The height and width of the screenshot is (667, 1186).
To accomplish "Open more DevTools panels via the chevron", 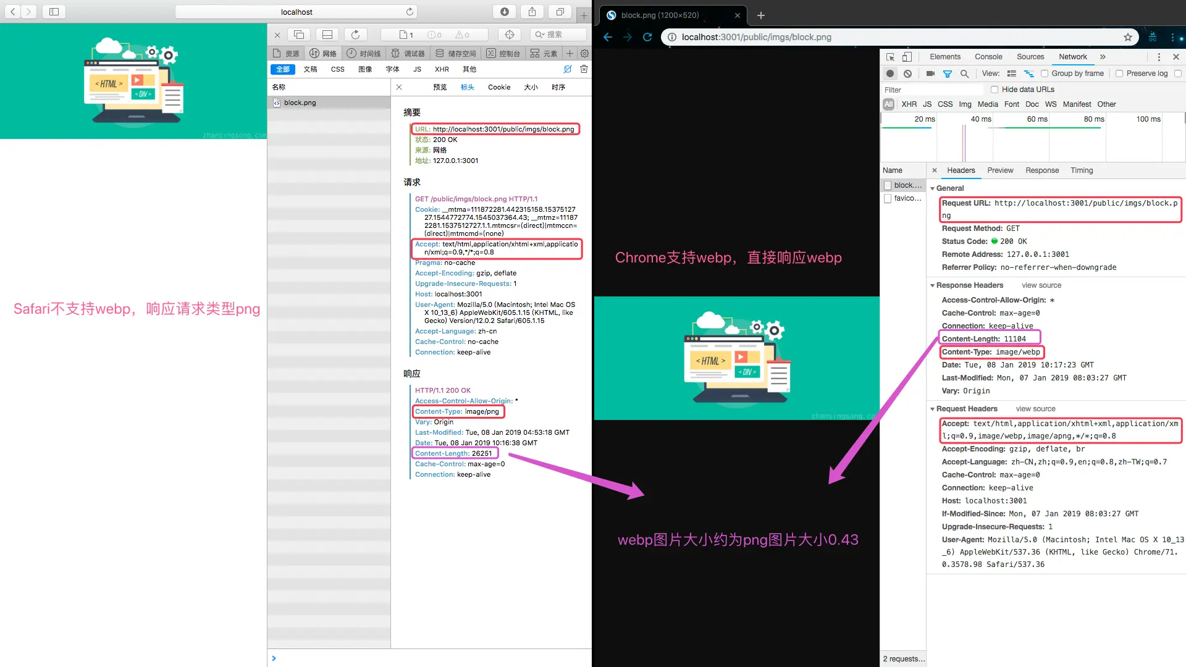I will pyautogui.click(x=1103, y=56).
